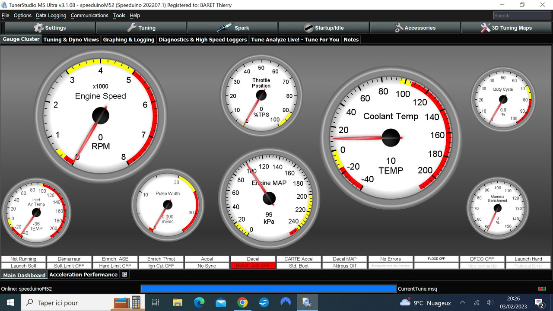
Task: Open the Communications menu
Action: coord(89,16)
